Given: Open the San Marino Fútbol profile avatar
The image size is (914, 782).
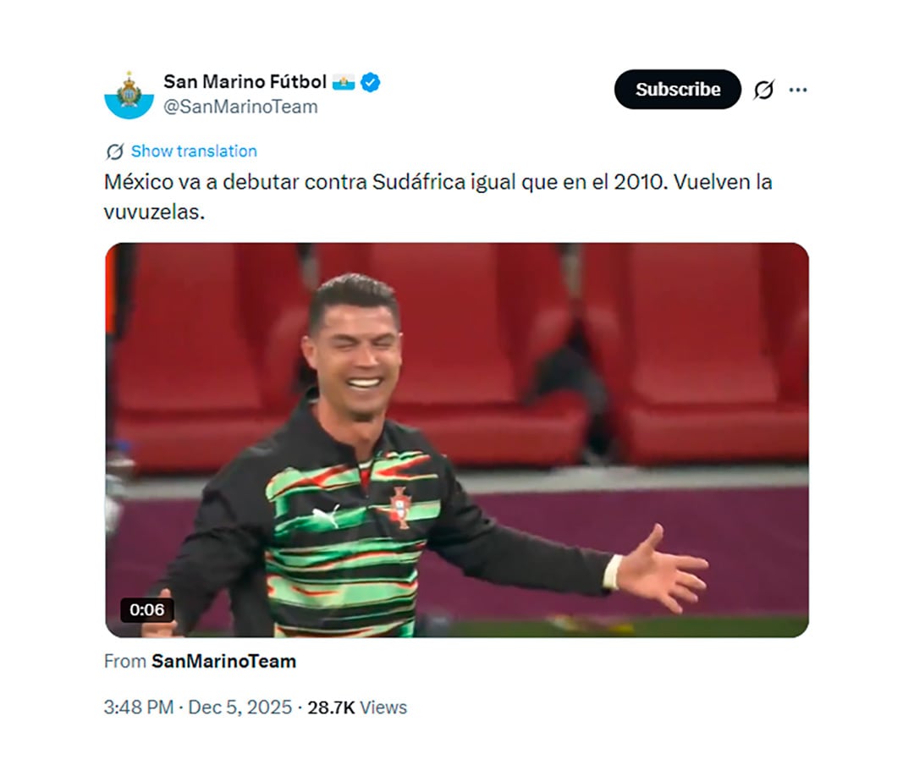Looking at the screenshot, I should [x=129, y=95].
